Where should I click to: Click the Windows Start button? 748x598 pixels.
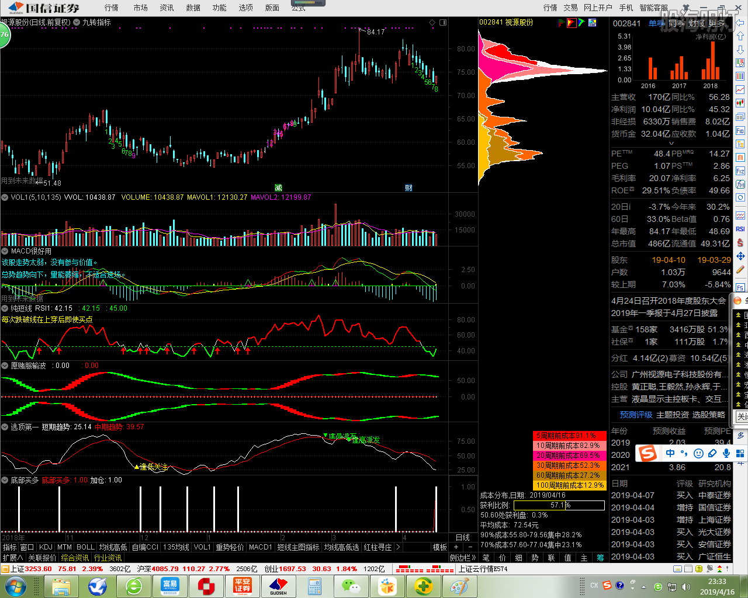tap(16, 586)
